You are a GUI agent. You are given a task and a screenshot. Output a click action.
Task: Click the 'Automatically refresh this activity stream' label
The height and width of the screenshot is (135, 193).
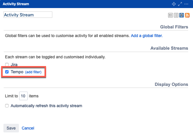[x=46, y=106]
